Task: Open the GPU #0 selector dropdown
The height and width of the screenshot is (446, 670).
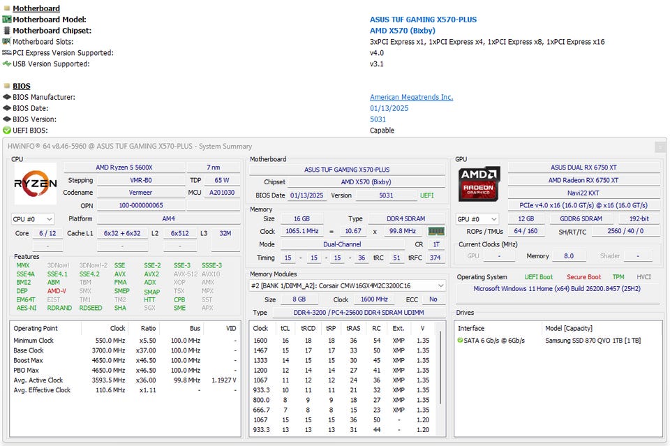Action: (477, 219)
